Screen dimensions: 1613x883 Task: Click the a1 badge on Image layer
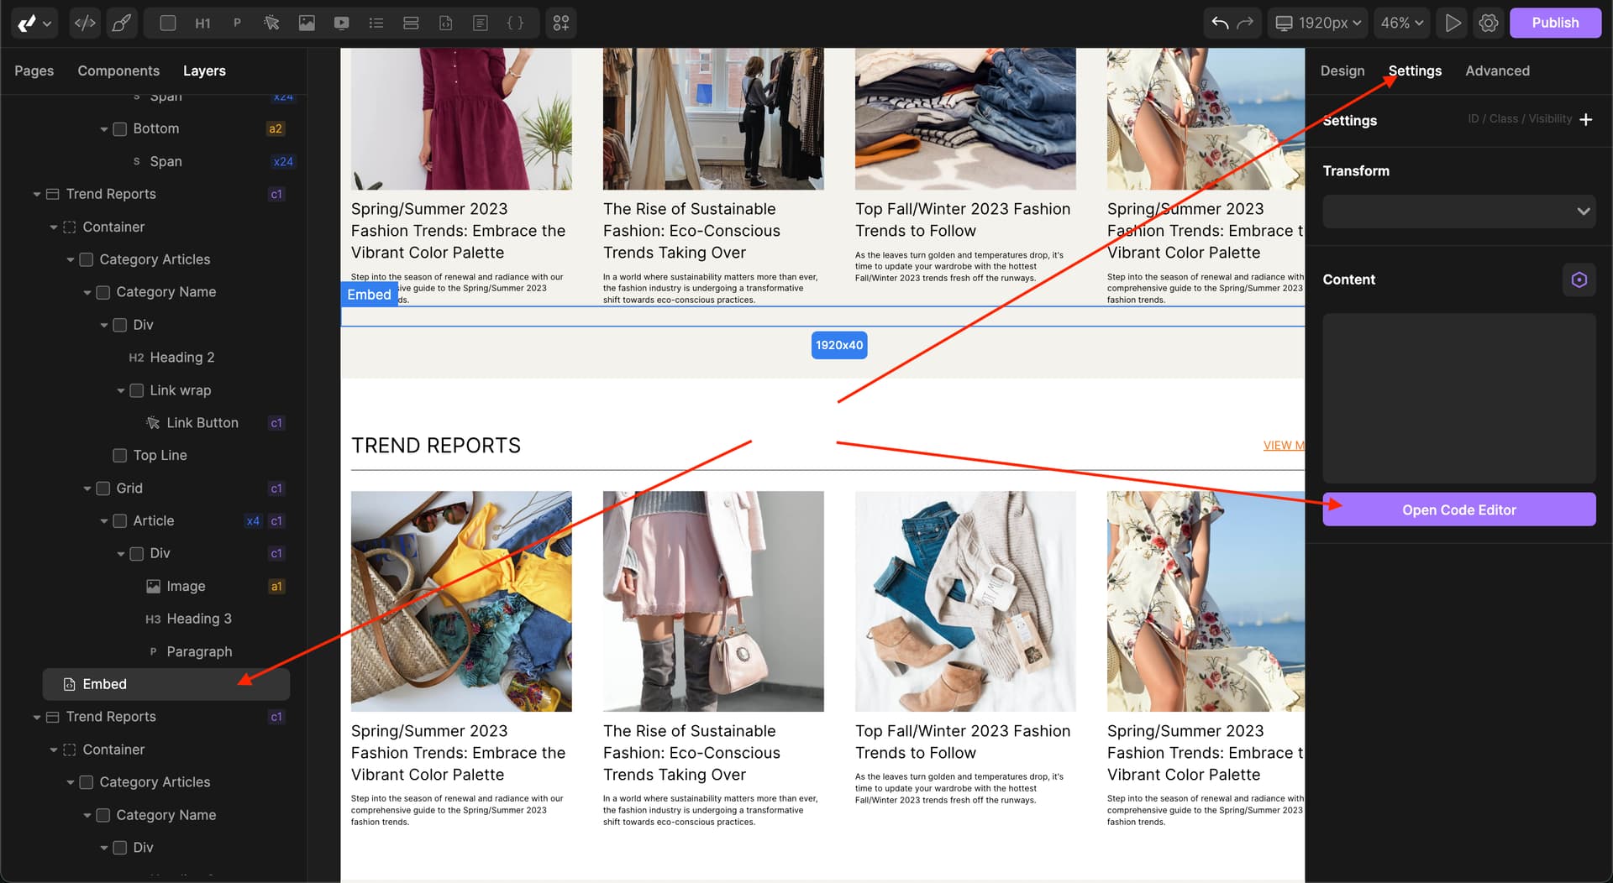pyautogui.click(x=276, y=587)
